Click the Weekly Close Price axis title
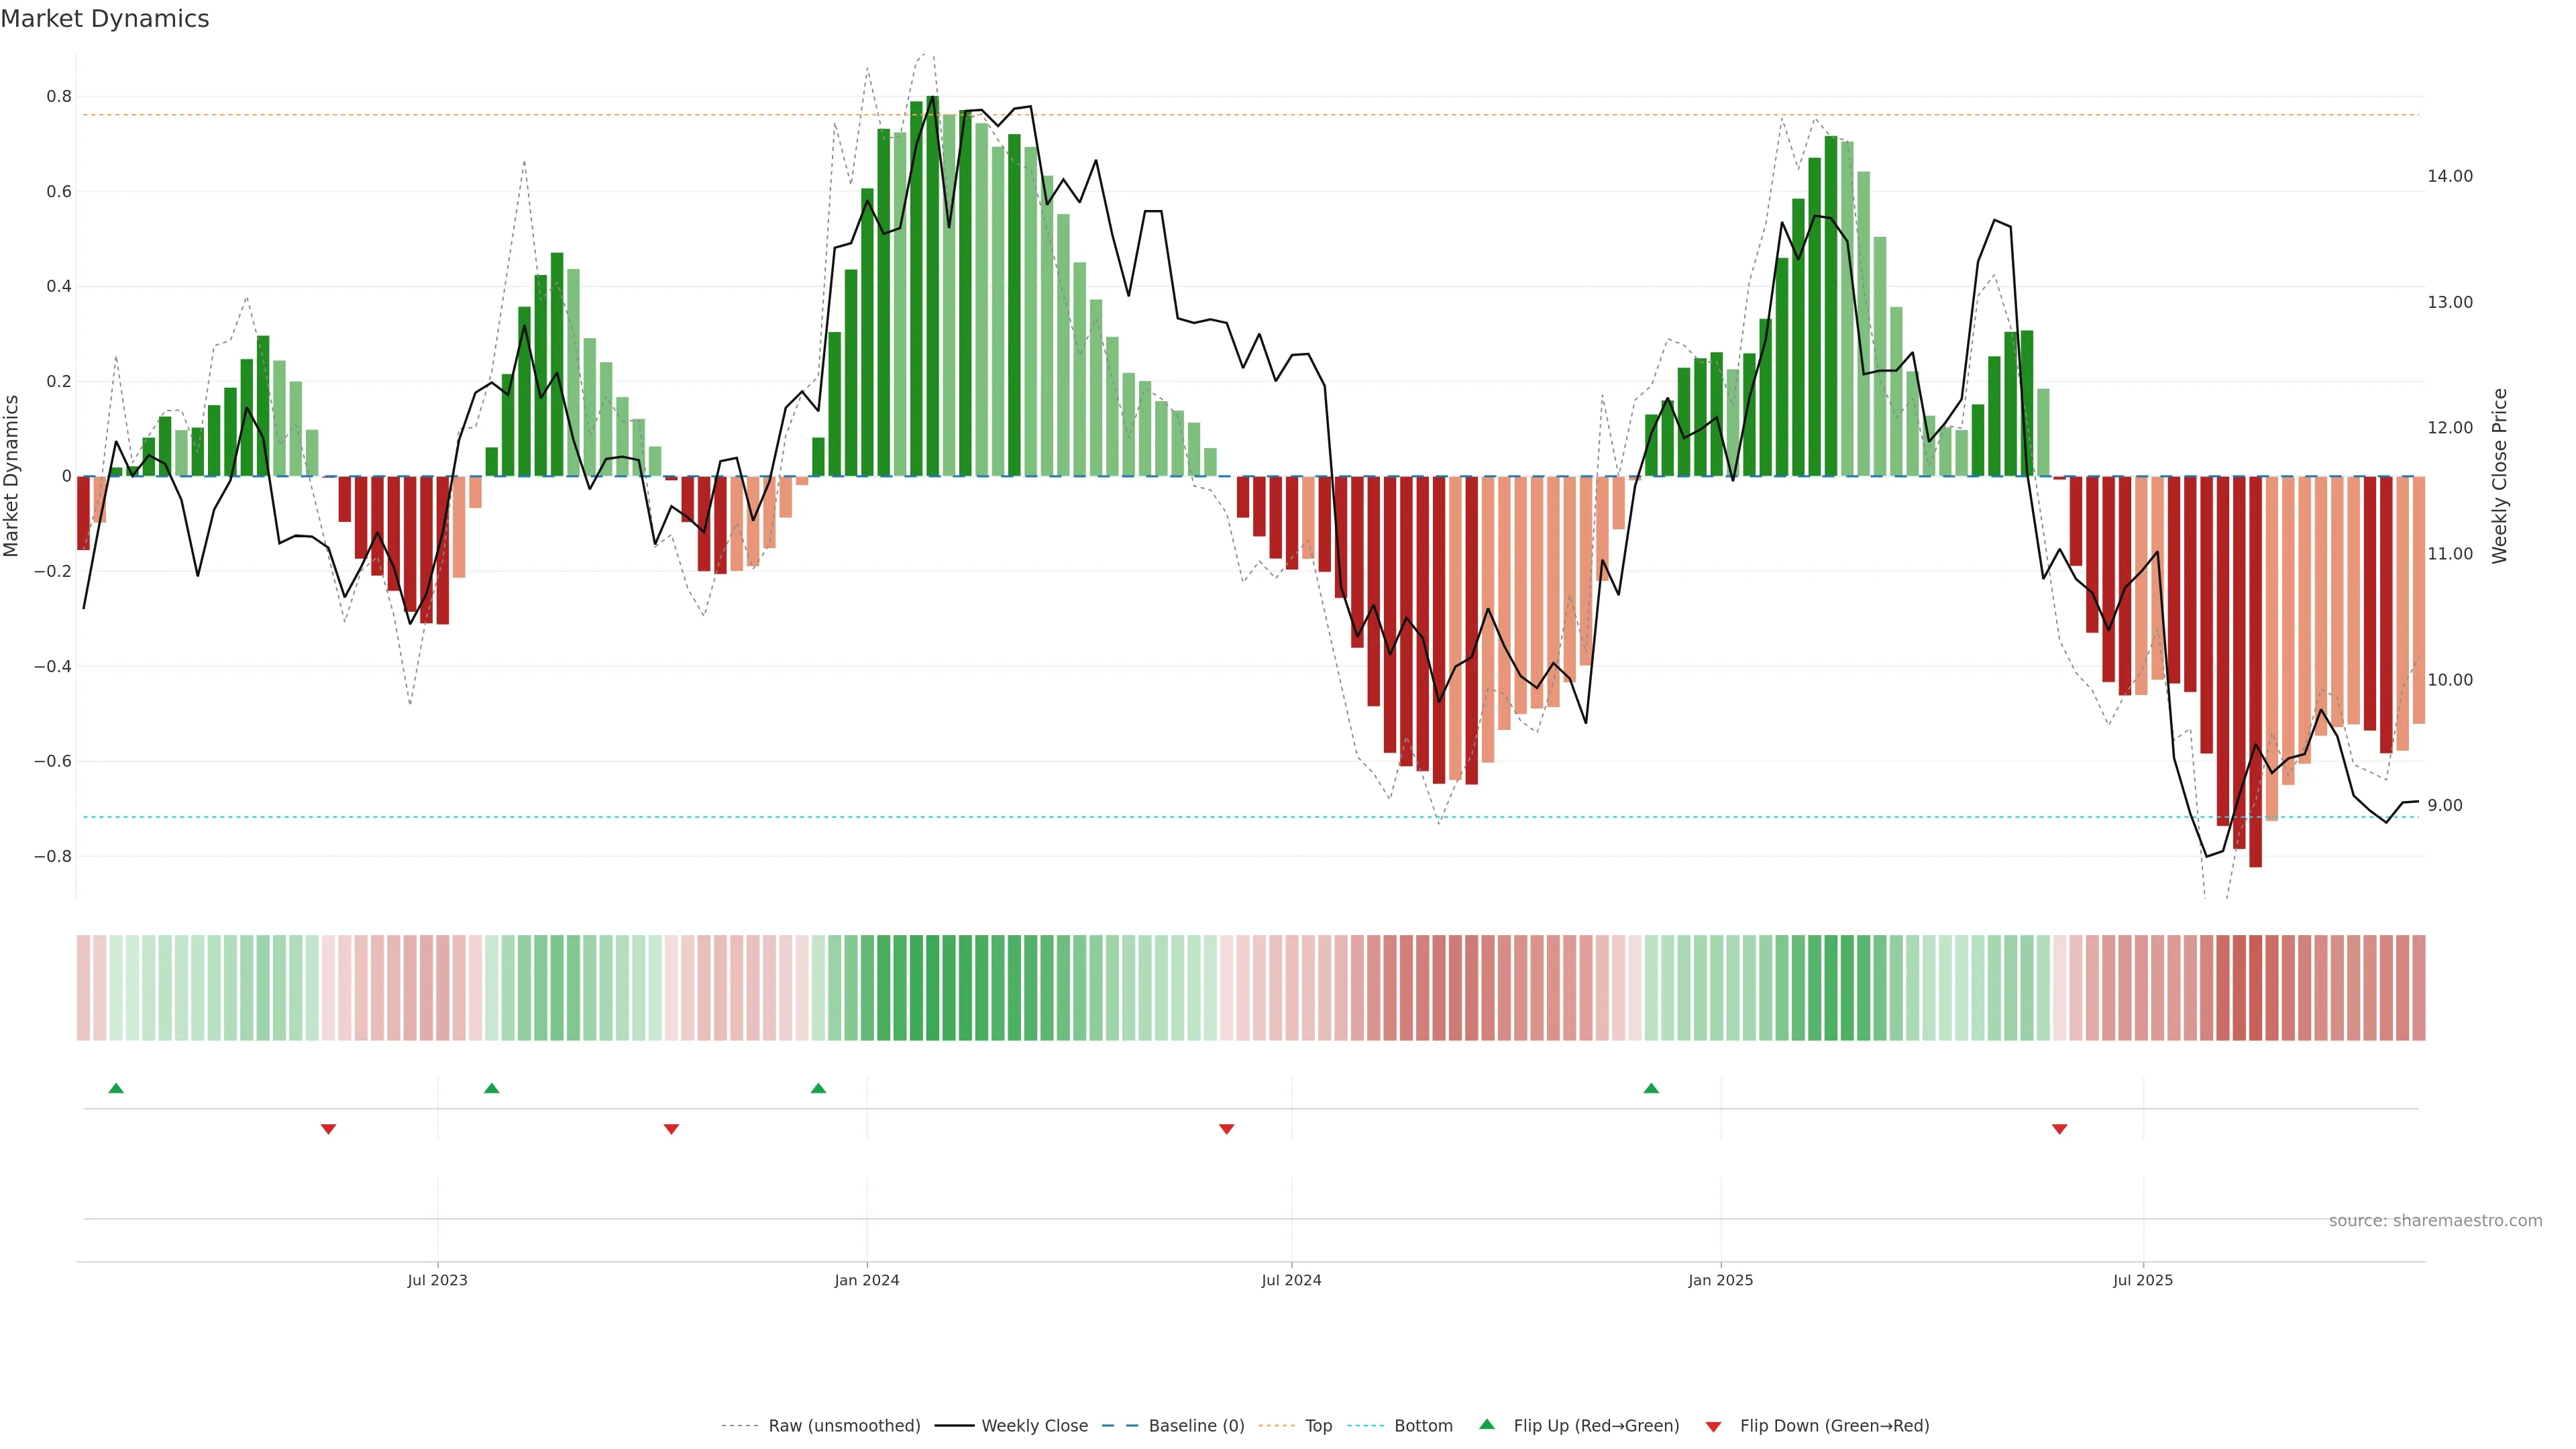This screenshot has height=1449, width=2576. [2500, 476]
